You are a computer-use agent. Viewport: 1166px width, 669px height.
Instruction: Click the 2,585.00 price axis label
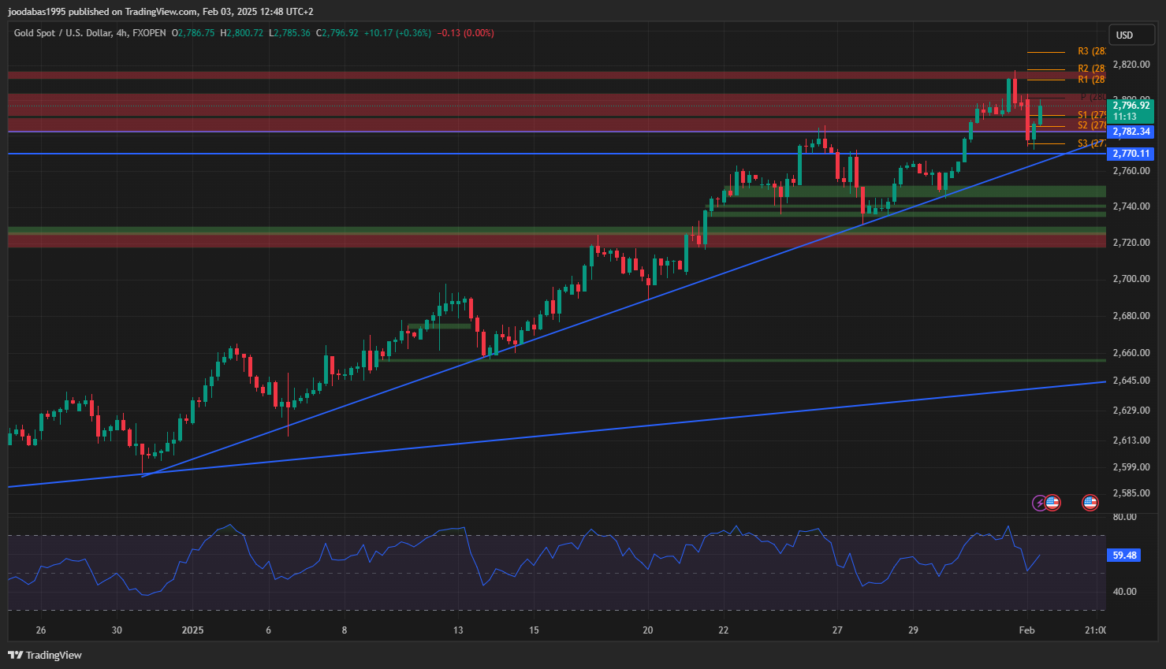1131,493
